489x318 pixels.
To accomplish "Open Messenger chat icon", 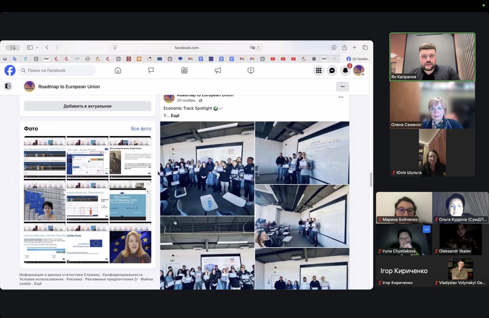I will click(332, 70).
